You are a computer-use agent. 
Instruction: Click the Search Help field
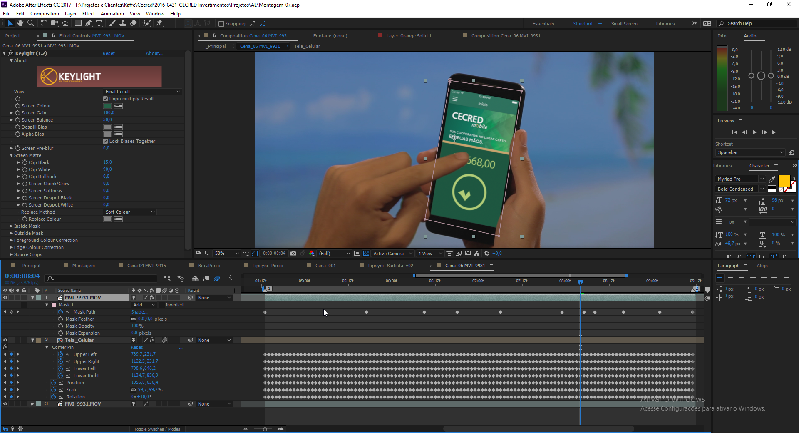[x=757, y=23]
